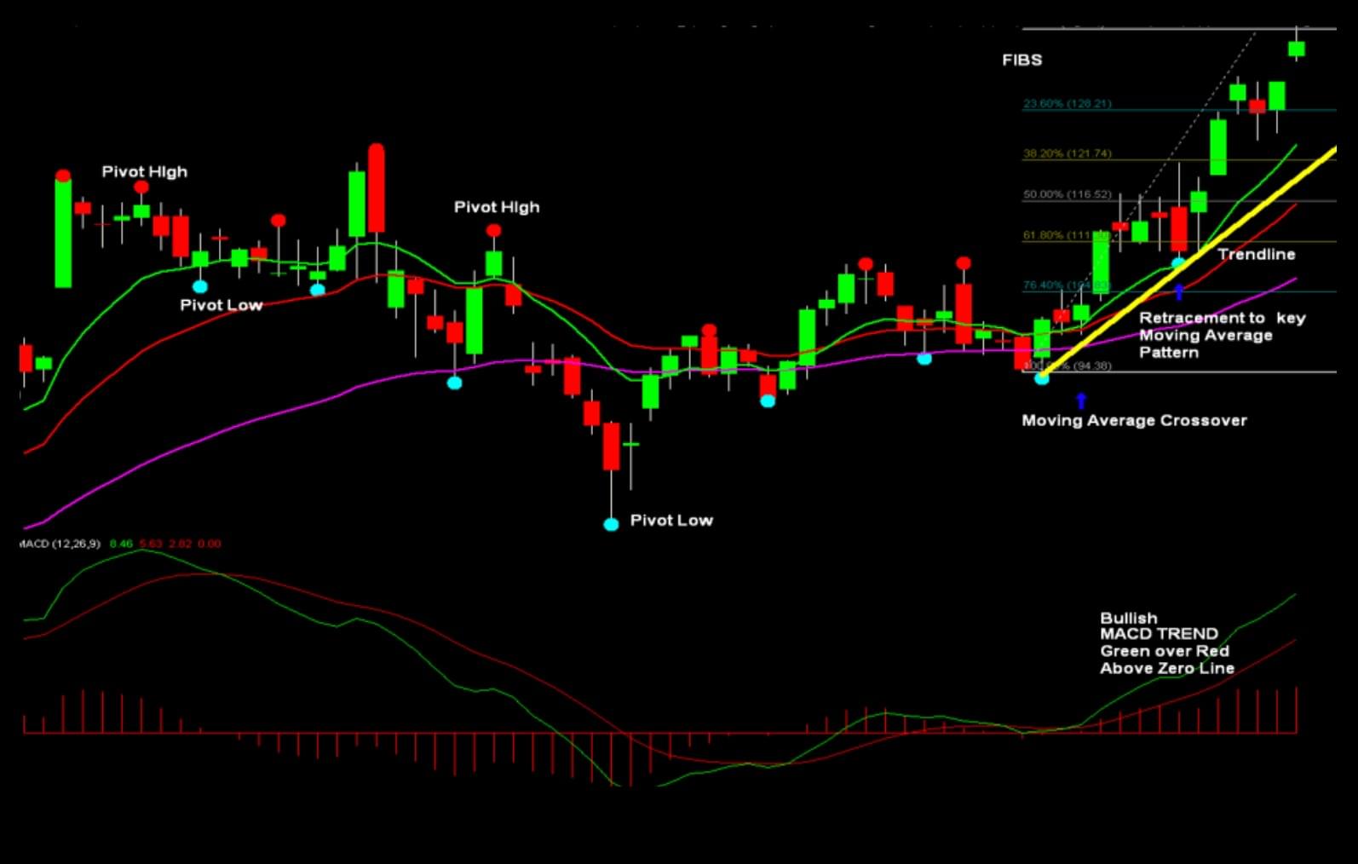The width and height of the screenshot is (1358, 864).
Task: Click the Trendline text label
Action: (x=1256, y=255)
